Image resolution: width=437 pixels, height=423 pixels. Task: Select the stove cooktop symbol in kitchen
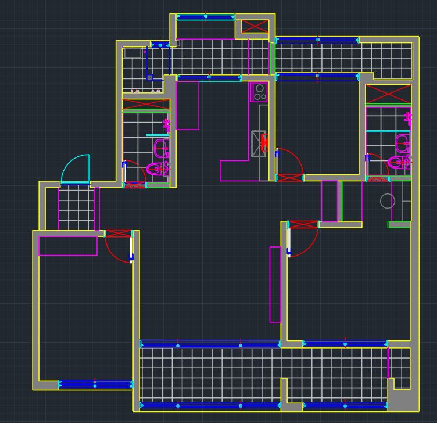pos(259,92)
